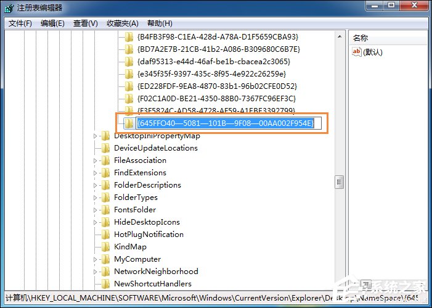The image size is (432, 308).
Task: Minimize the Registry Editor window
Action: point(375,6)
